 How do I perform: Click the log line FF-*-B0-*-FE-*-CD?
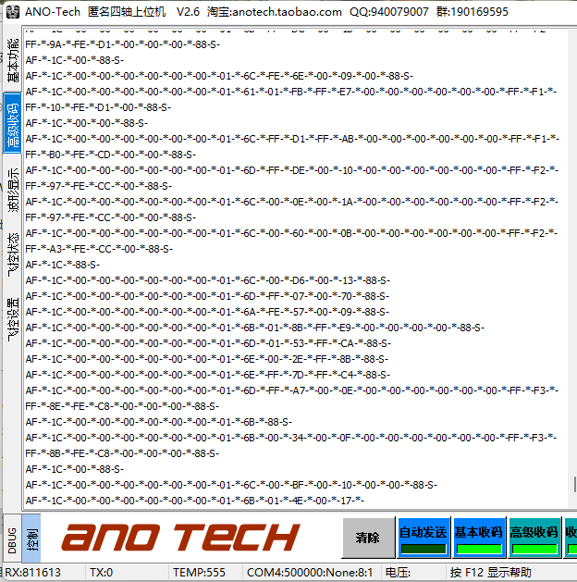click(111, 155)
